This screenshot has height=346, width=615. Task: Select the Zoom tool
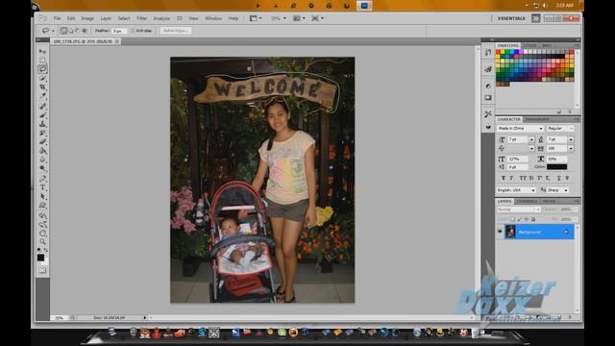point(42,242)
